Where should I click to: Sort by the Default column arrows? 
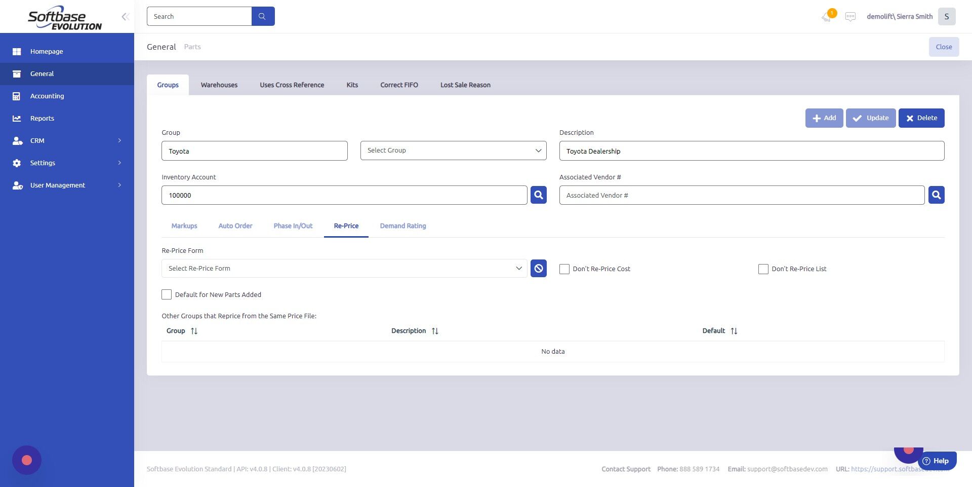(x=734, y=331)
